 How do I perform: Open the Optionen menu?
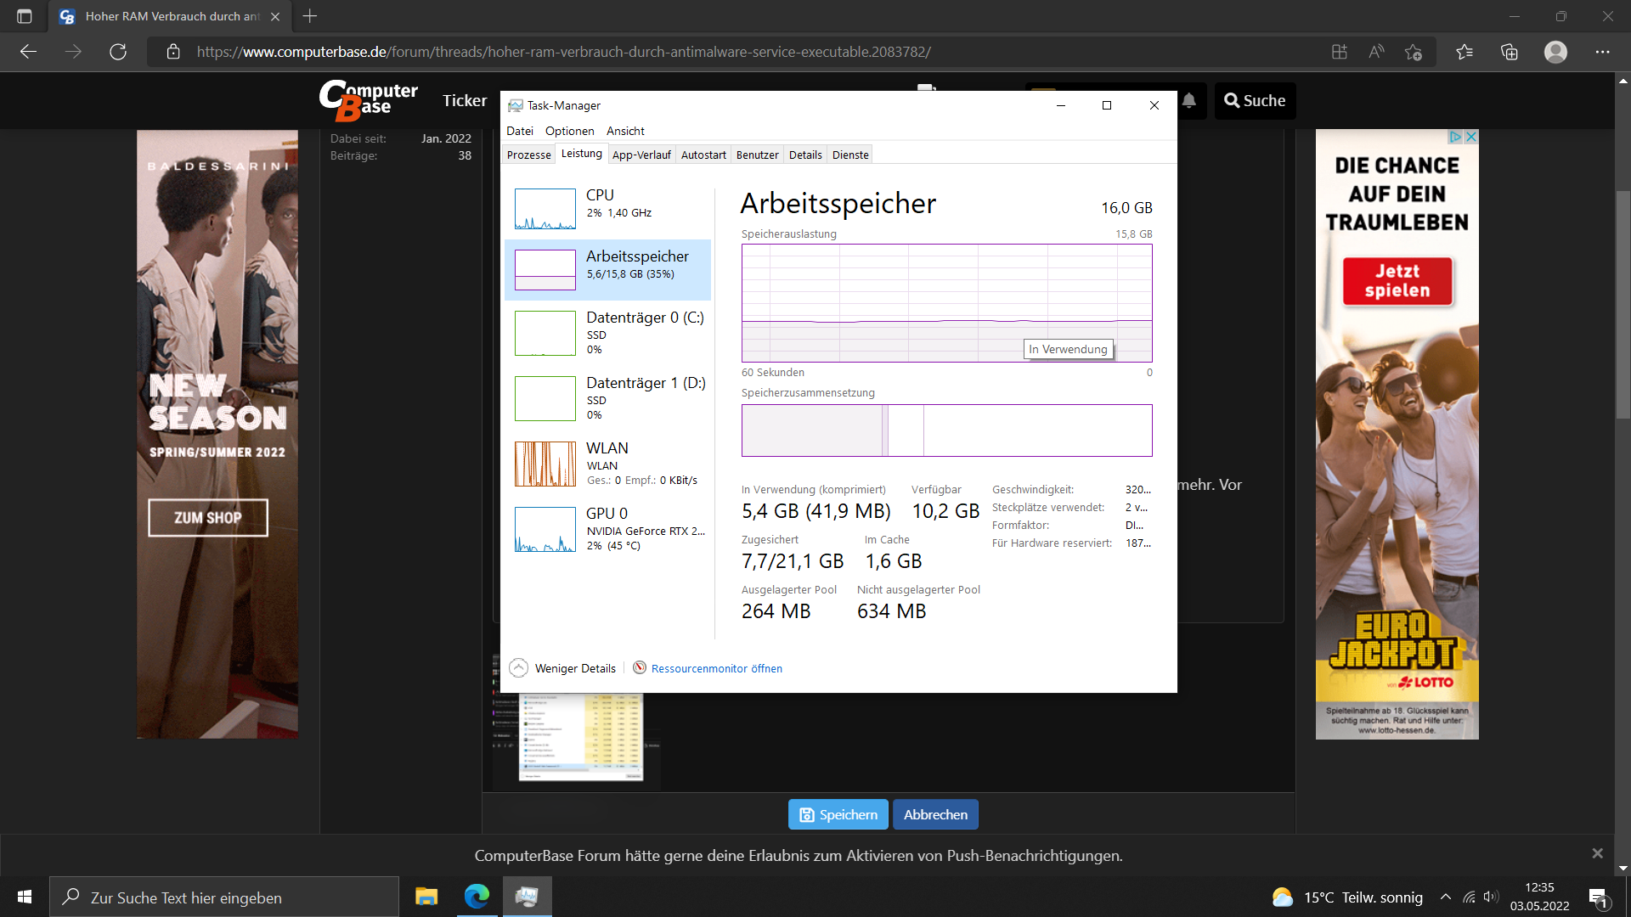click(569, 131)
